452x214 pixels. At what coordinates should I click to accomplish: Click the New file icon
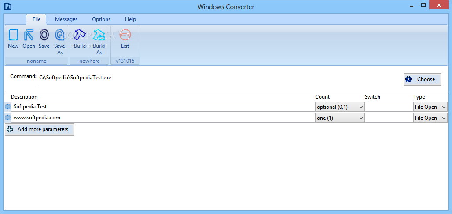point(13,35)
